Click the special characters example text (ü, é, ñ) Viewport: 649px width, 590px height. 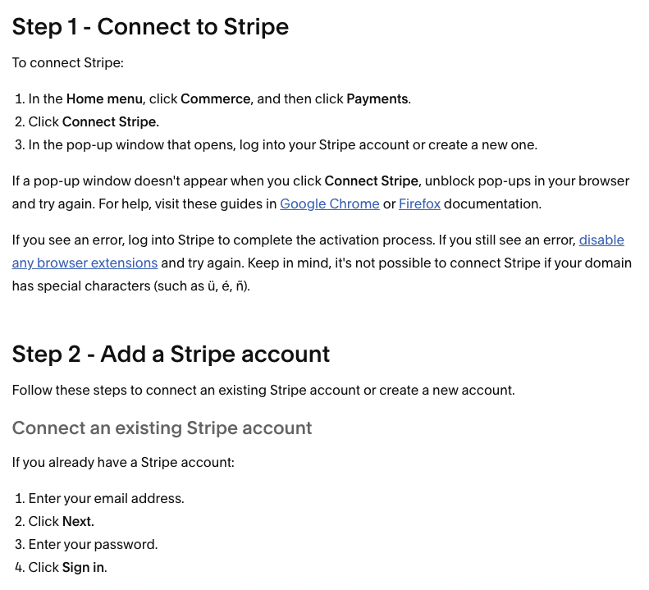point(227,286)
